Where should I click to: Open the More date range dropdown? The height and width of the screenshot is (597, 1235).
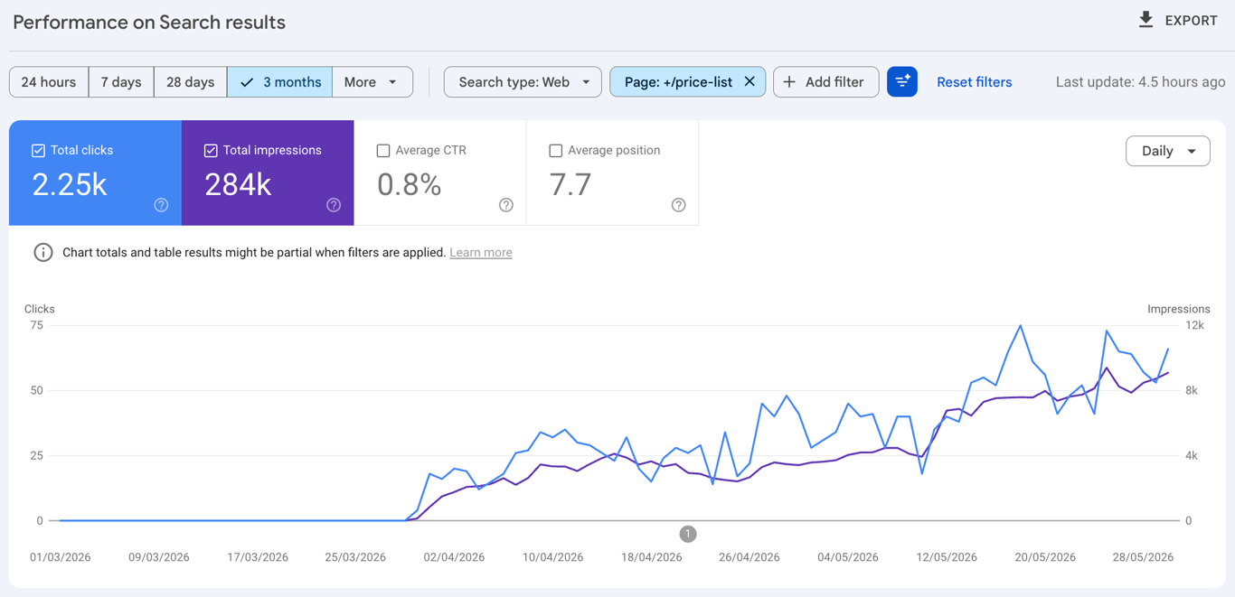tap(372, 82)
